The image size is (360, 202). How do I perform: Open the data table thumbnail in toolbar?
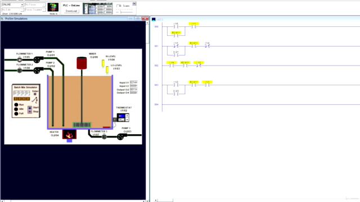97,8
